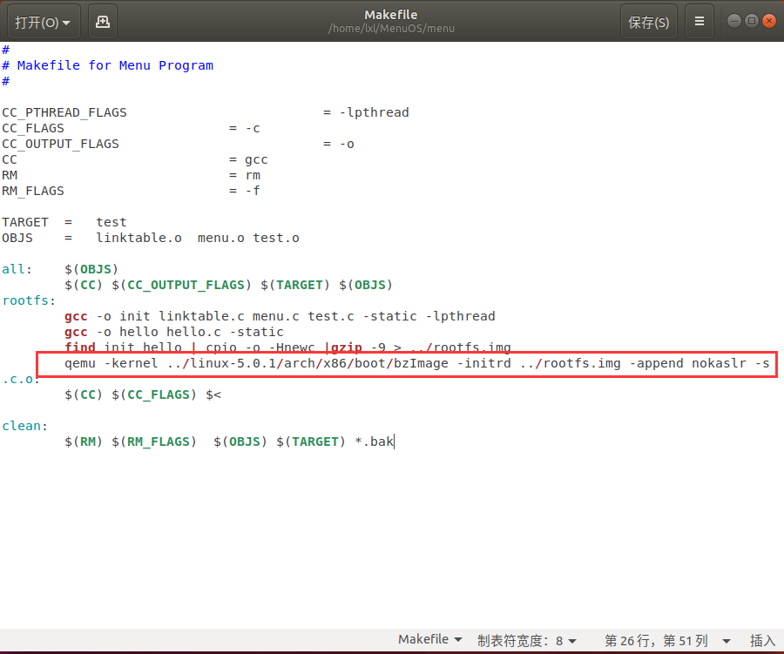784x654 pixels.
Task: Click 'nokaslr' in the qemu append option
Action: (719, 363)
